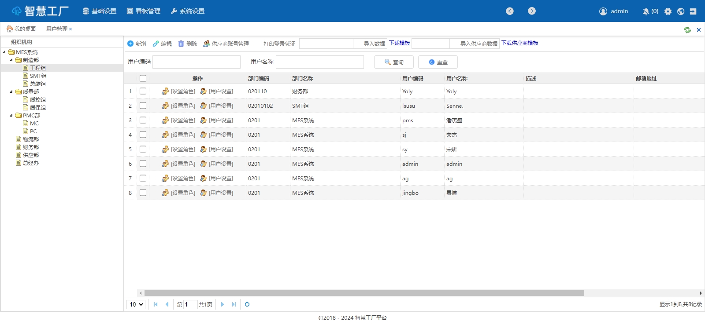This screenshot has width=705, height=325.
Task: Click the 下载供应商模板 link
Action: coord(520,43)
